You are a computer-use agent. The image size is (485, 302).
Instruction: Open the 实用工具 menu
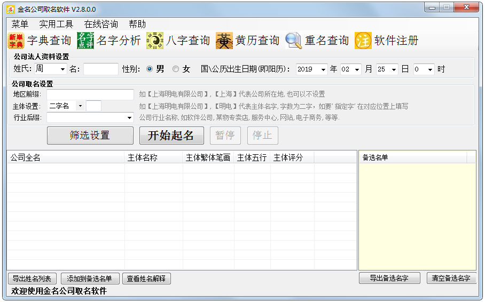tap(56, 24)
